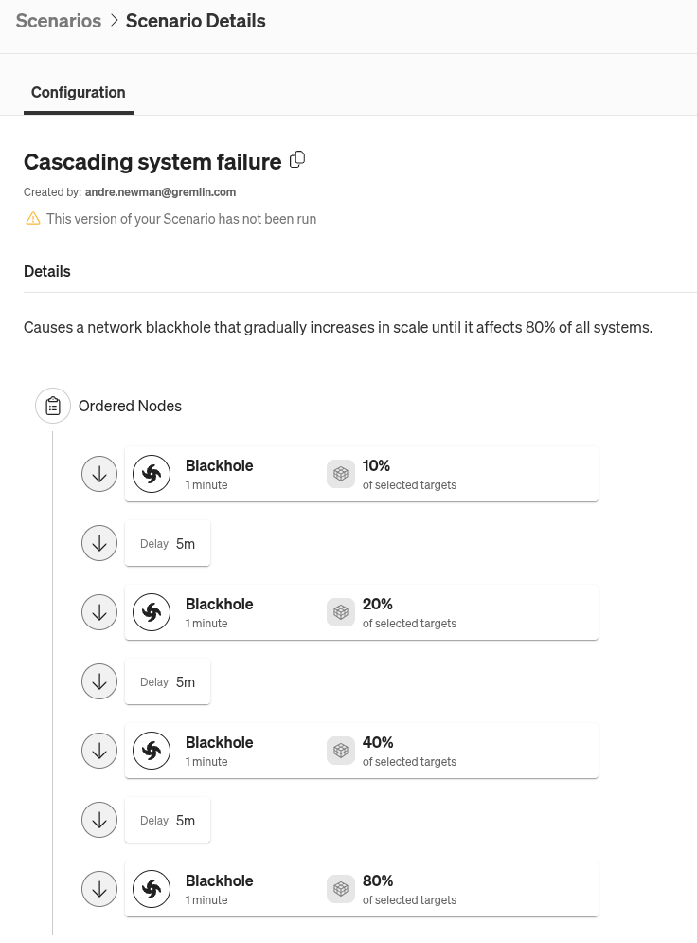Click the Blackhole swirl icon on the 40% node
This screenshot has height=943, width=697.
pyautogui.click(x=152, y=751)
